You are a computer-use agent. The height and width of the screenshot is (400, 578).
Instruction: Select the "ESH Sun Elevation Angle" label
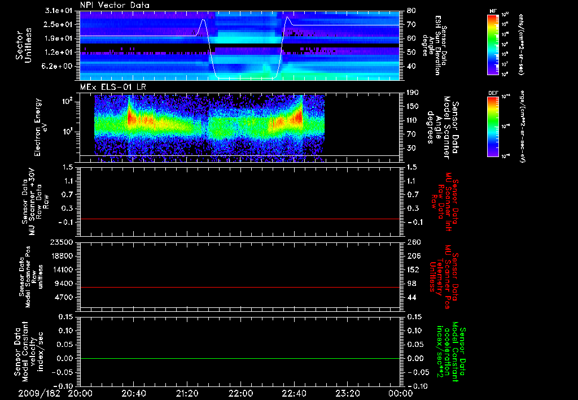[434, 45]
